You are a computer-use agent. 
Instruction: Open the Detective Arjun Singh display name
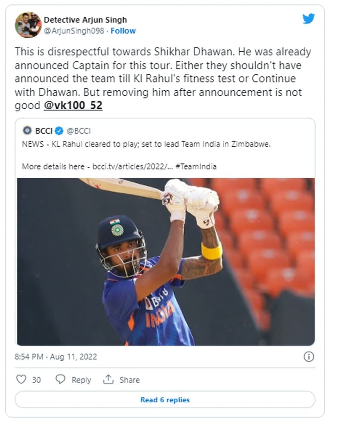coord(85,20)
